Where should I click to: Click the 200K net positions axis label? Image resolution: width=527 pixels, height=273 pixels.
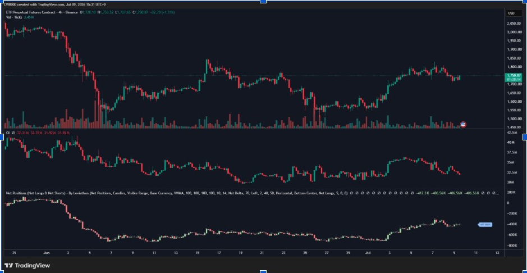(511, 192)
